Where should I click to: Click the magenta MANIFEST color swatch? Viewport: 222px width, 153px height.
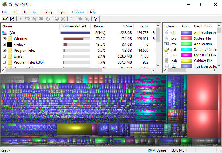click(186, 55)
